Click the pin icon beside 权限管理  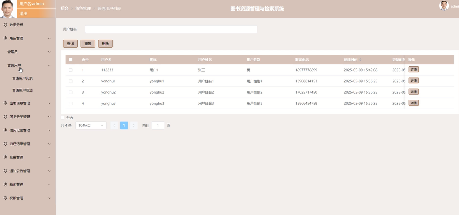click(x=5, y=198)
